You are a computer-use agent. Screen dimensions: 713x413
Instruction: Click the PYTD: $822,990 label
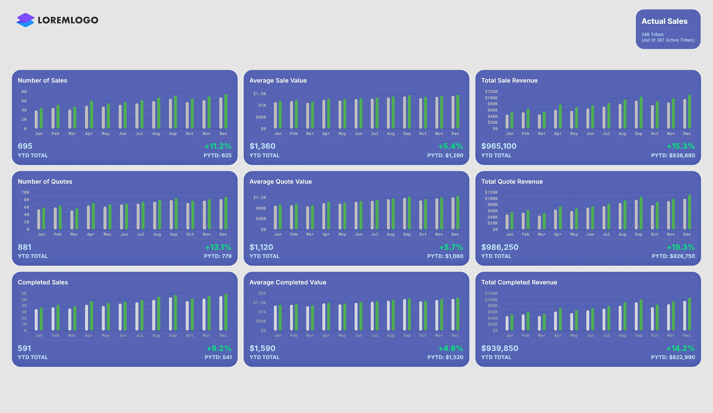point(673,357)
